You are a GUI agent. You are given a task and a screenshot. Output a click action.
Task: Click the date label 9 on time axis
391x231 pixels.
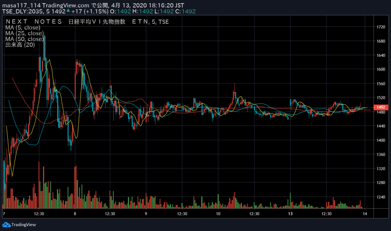pos(146,214)
